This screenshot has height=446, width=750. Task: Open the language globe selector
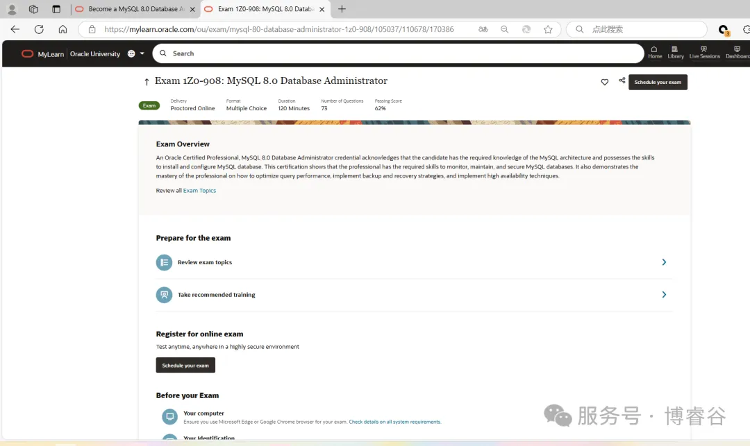[136, 53]
